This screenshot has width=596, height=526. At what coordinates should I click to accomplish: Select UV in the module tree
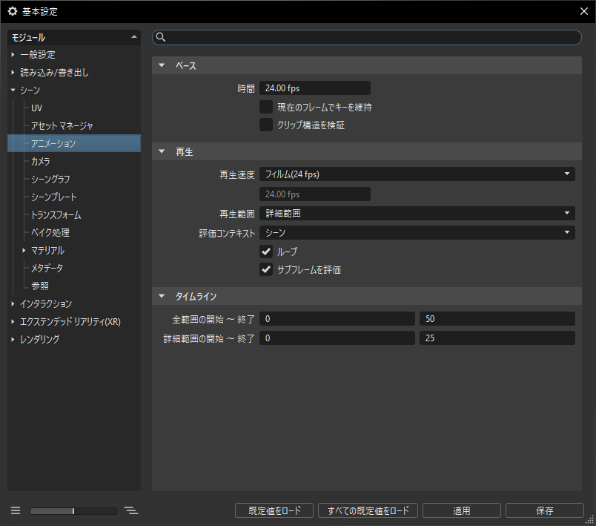(x=36, y=108)
